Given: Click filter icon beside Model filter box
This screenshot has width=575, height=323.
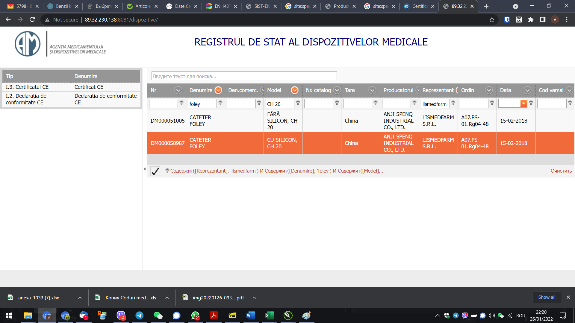Looking at the screenshot, I should pyautogui.click(x=298, y=103).
